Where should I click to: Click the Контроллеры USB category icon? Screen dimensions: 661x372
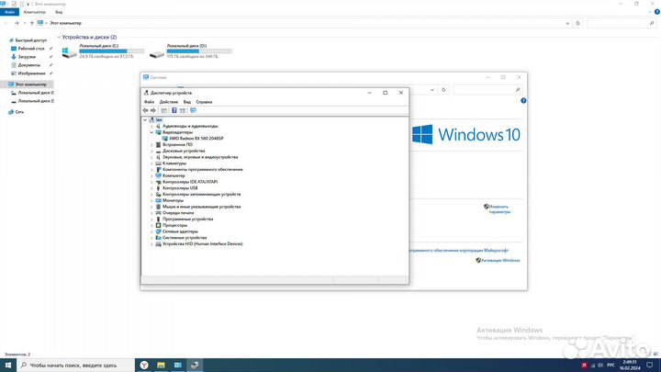click(x=159, y=188)
